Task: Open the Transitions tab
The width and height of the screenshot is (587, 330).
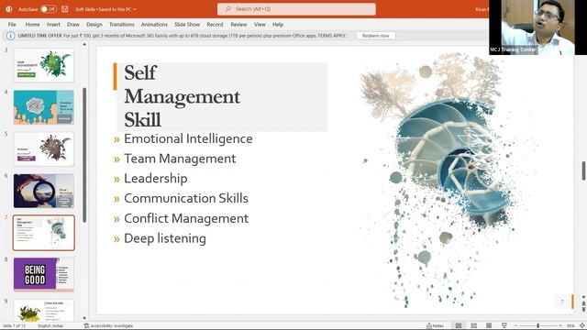Action: point(122,25)
